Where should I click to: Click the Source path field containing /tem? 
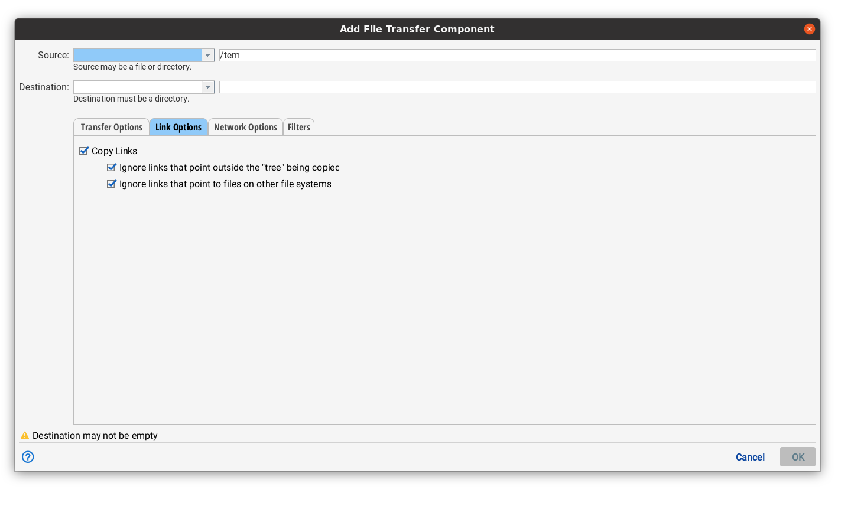click(x=414, y=54)
